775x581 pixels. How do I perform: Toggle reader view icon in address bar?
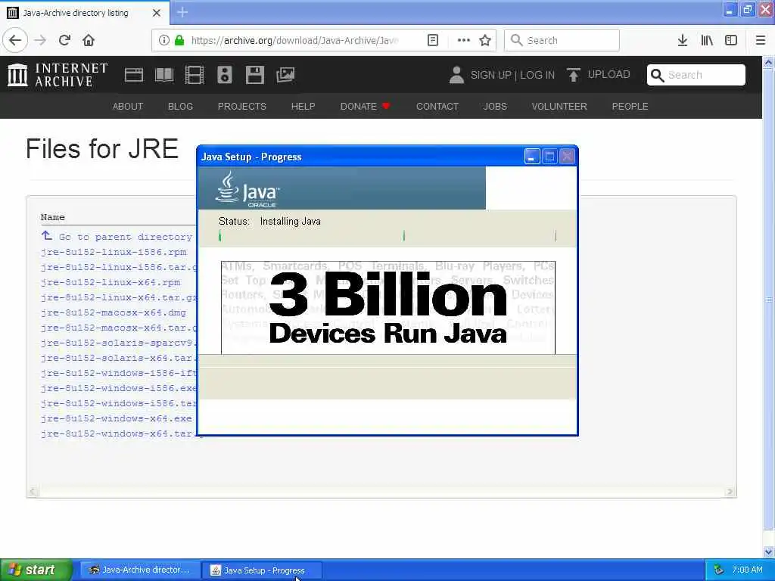pyautogui.click(x=432, y=40)
